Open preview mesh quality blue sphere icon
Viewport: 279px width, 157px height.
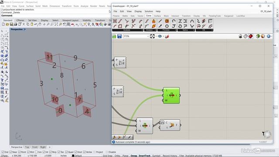[269, 36]
